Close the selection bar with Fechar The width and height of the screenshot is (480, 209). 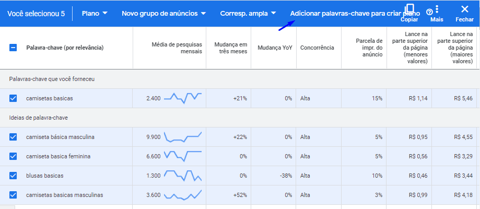[x=464, y=13]
